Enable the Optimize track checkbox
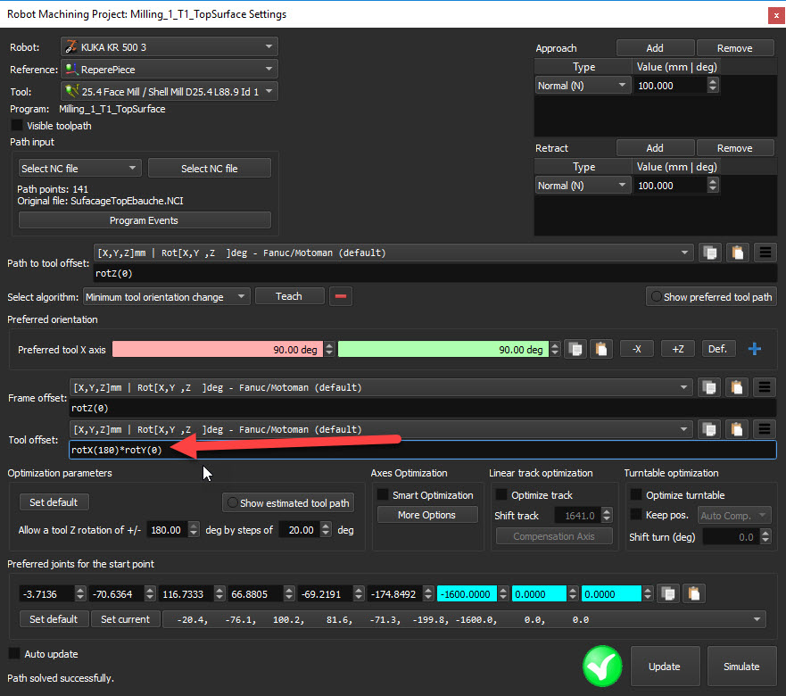Screen dimensions: 786x696 tap(501, 495)
